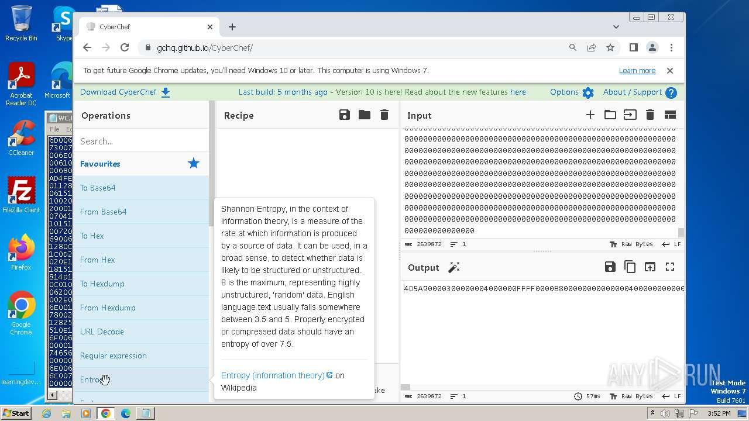Click the Favourites star icon
The height and width of the screenshot is (421, 749).
point(194,164)
